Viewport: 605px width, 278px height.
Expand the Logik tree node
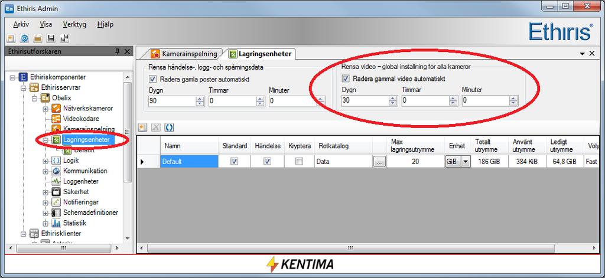(x=46, y=161)
